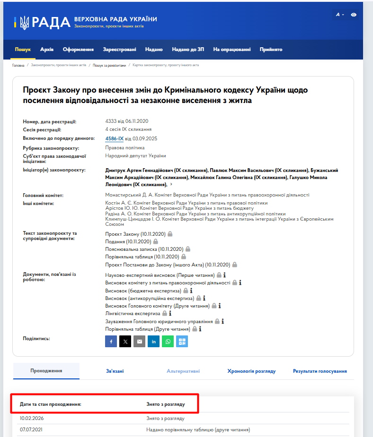The width and height of the screenshot is (373, 437).
Task: Open Лінгвістична експертиза document
Action: pos(133,314)
